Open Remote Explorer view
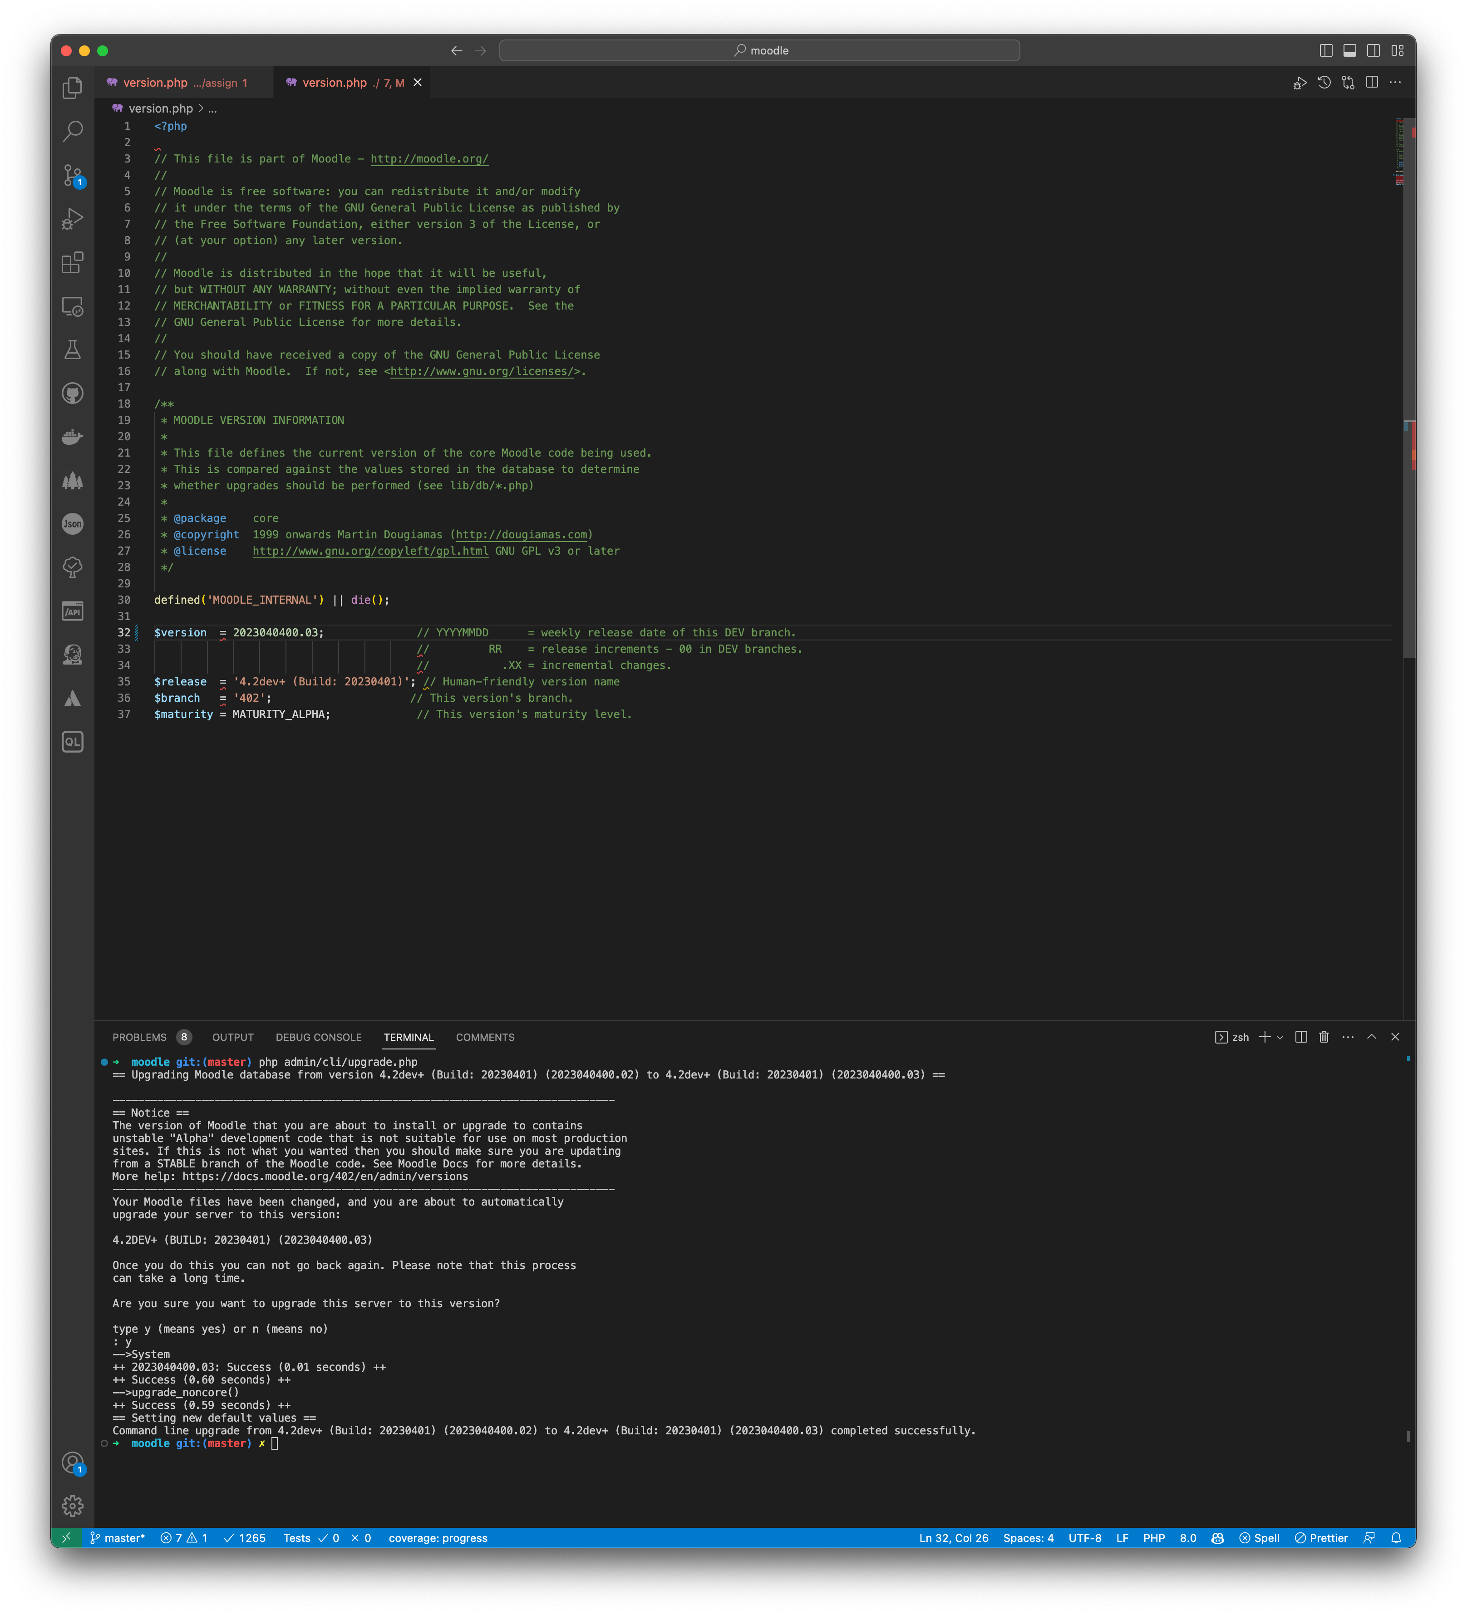This screenshot has width=1467, height=1615. (72, 306)
